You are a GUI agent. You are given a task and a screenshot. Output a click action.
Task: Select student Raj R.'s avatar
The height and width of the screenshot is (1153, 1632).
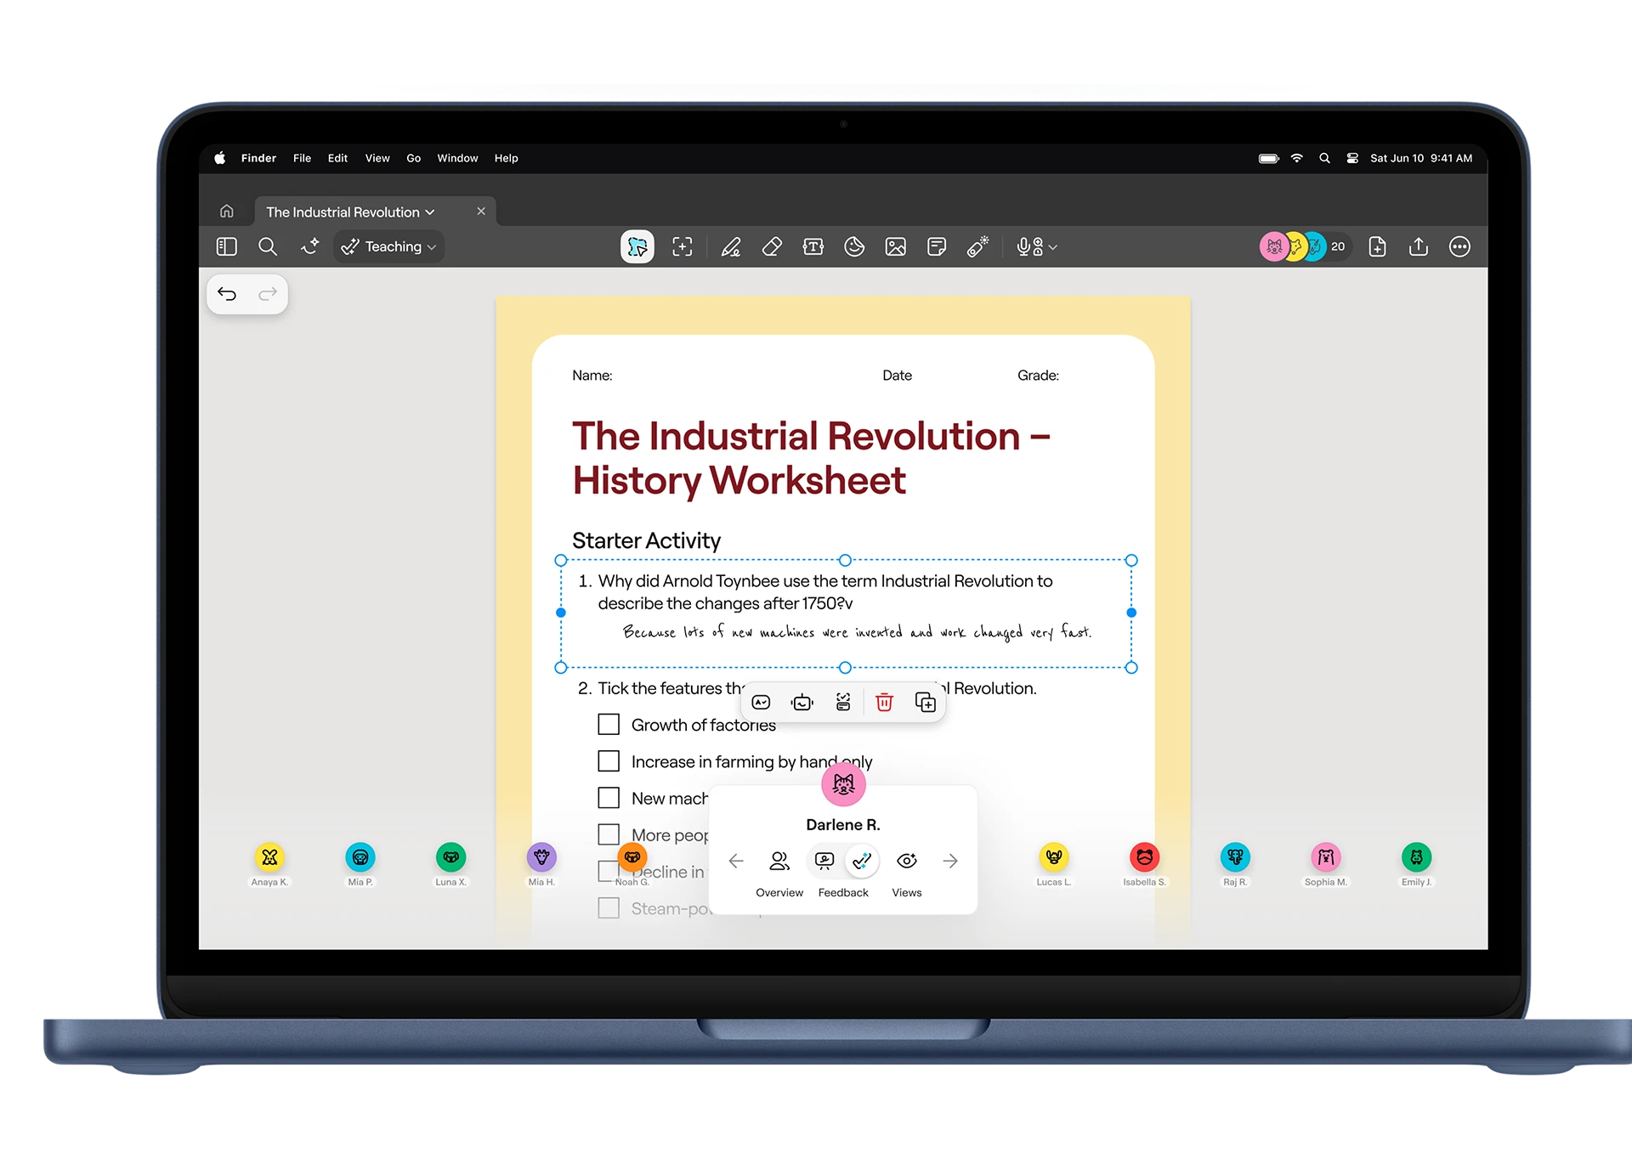[1235, 857]
